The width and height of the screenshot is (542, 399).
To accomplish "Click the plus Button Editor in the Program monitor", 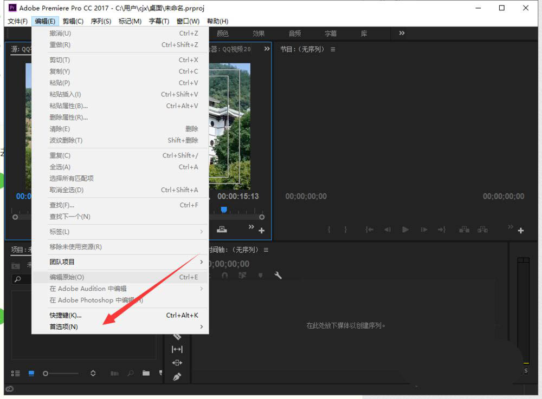I will pyautogui.click(x=521, y=230).
